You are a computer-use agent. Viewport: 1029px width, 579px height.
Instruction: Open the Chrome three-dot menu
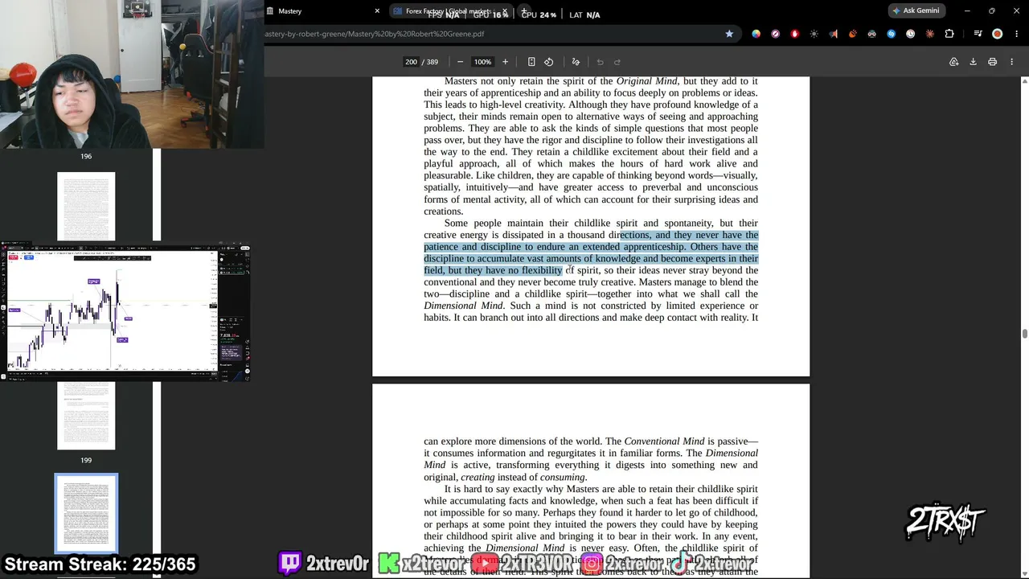[x=1016, y=34]
